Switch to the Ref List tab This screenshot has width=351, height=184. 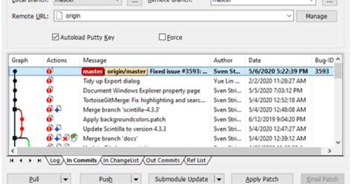tap(196, 160)
